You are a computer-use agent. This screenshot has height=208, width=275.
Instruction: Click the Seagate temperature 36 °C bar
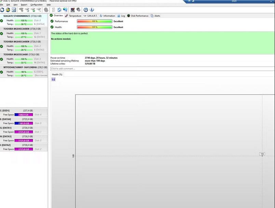click(x=24, y=24)
